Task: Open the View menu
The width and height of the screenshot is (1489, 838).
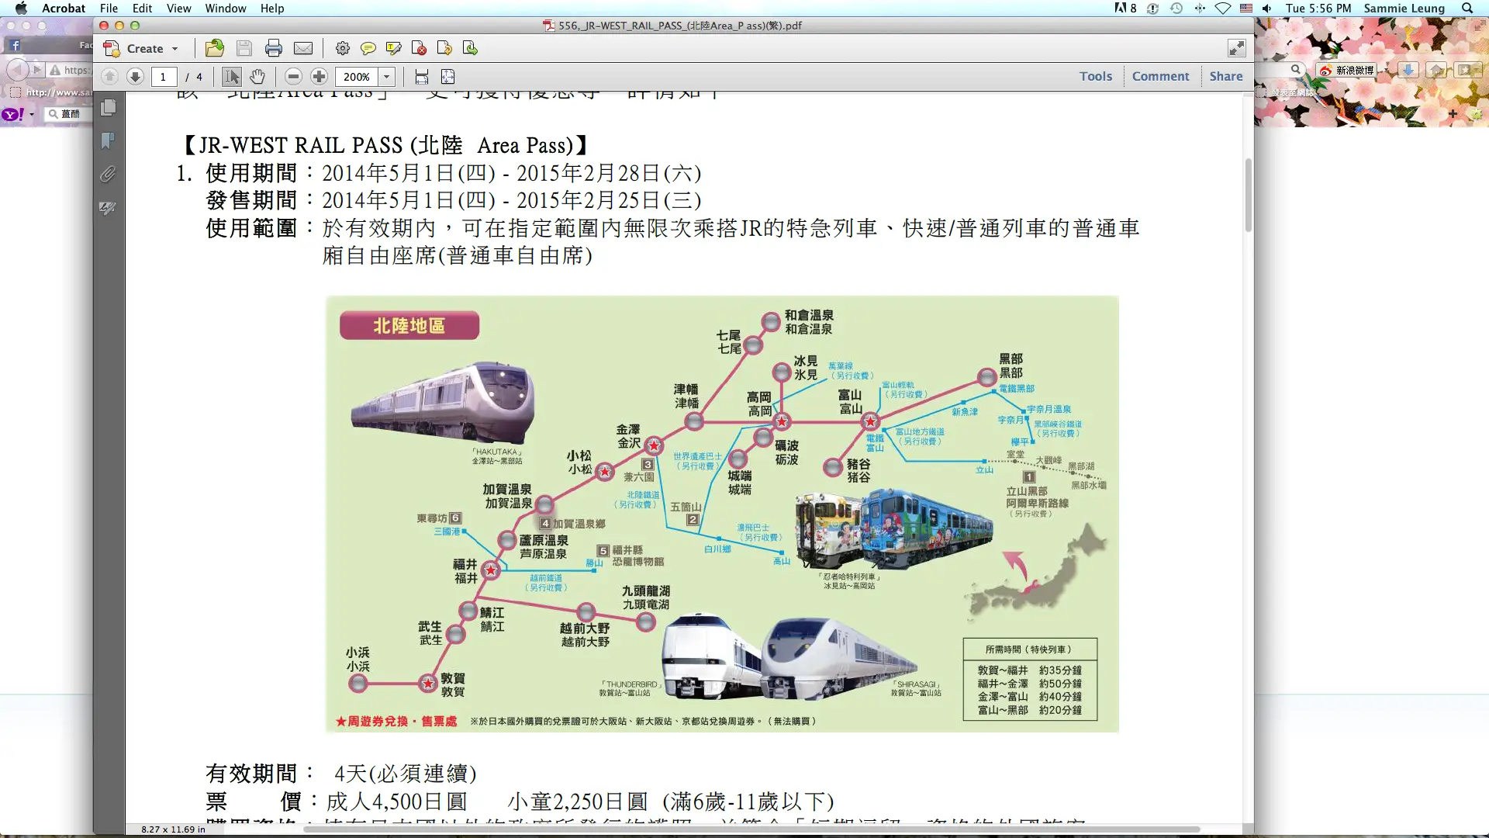Action: [178, 9]
